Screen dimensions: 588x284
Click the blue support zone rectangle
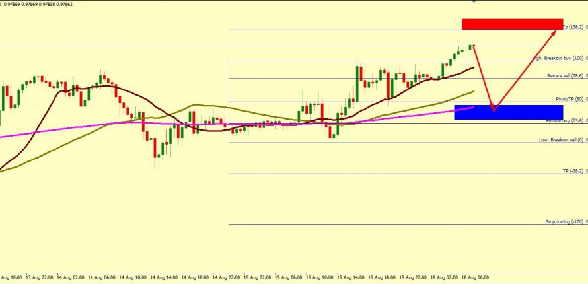pyautogui.click(x=508, y=112)
